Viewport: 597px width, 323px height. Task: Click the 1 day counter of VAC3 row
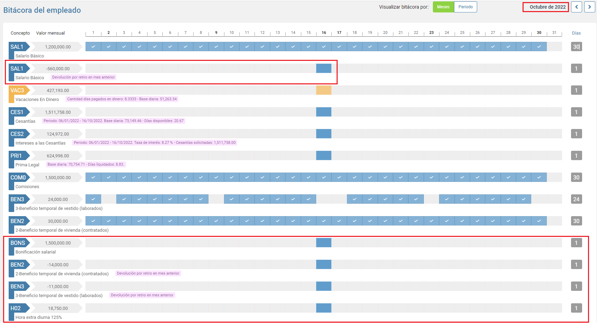[576, 90]
